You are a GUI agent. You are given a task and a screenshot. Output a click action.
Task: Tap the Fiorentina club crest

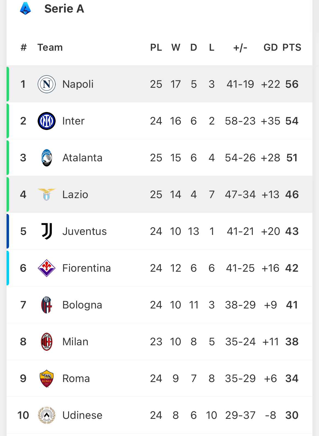(x=47, y=268)
